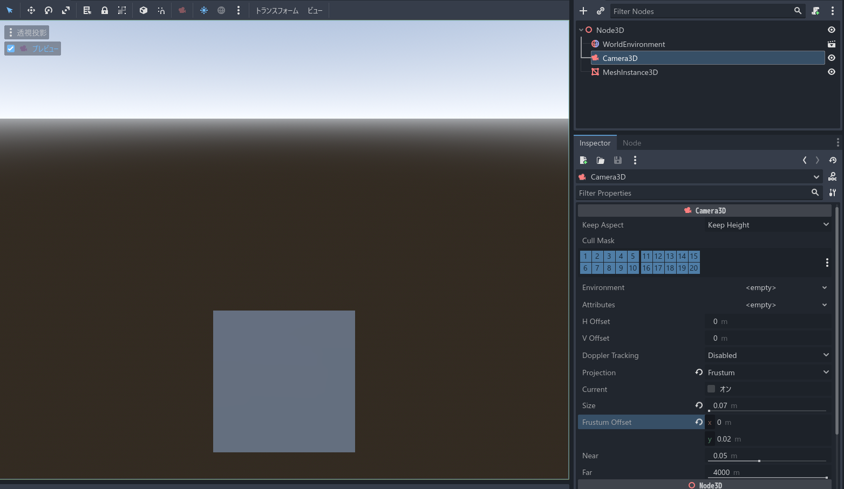Switch to the Node tab in the inspector
The width and height of the screenshot is (844, 489).
click(x=632, y=142)
